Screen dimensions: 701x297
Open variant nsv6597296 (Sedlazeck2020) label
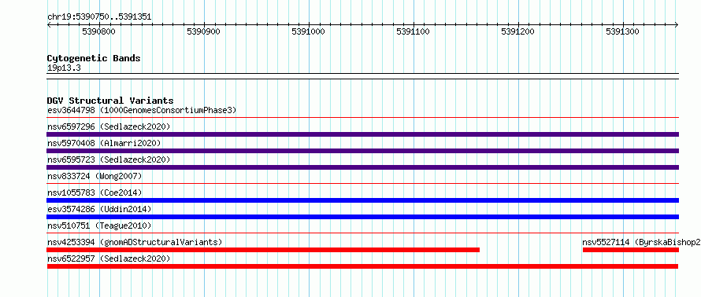click(109, 126)
